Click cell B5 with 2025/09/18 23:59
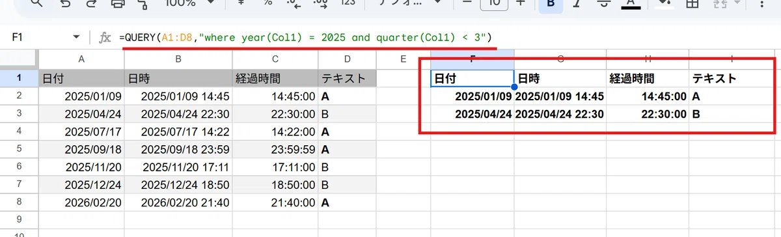Viewport: 781px width, 237px height. tap(178, 149)
